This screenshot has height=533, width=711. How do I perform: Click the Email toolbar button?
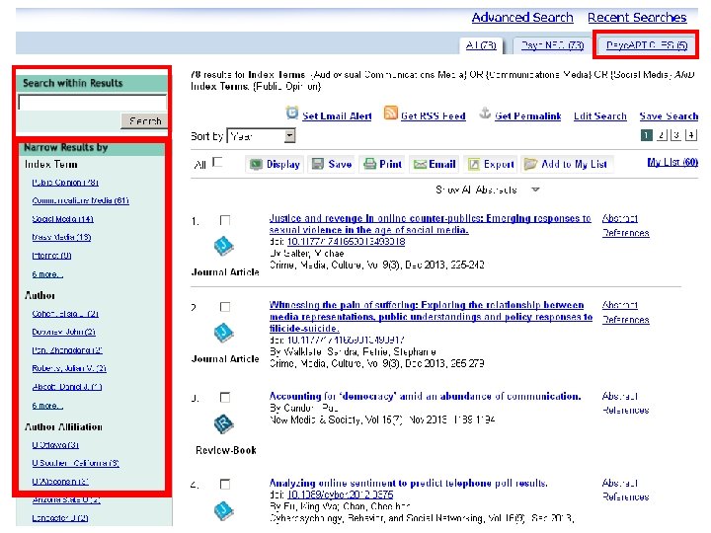point(434,164)
